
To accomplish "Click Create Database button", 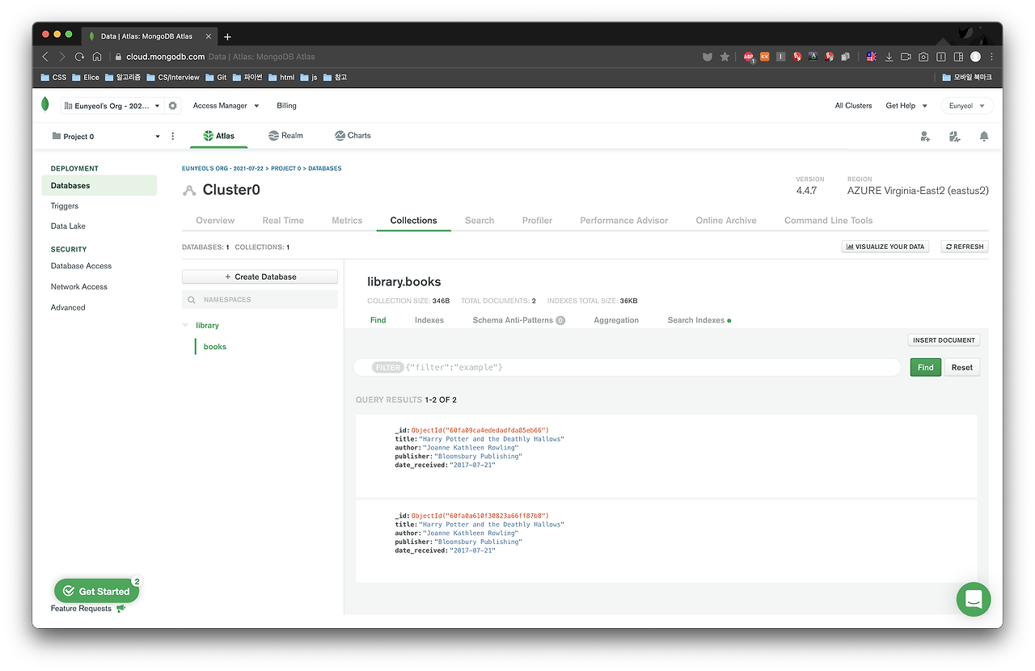I will click(260, 276).
